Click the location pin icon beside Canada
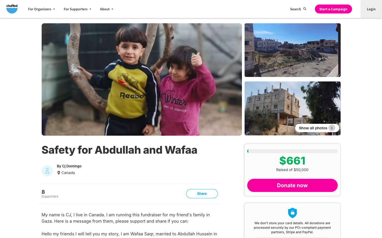The image size is (382, 238). click(x=59, y=173)
